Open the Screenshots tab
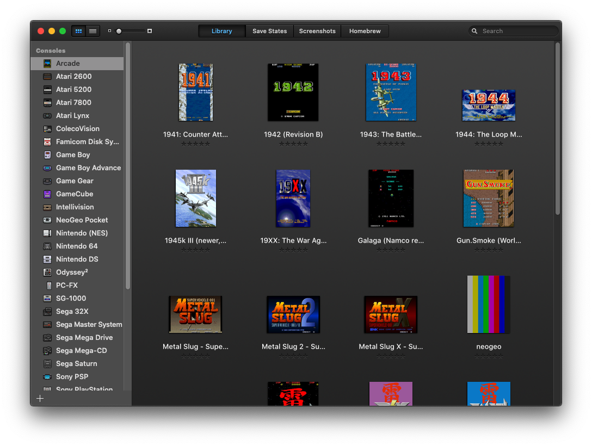Screen dimensions: 592x446 (x=317, y=31)
